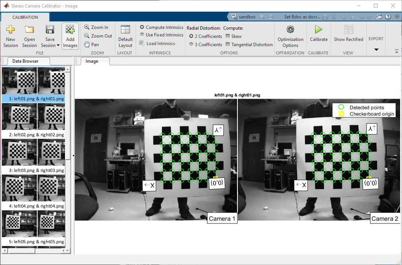Select the 3 Coefficients radio button
Image resolution: width=402 pixels, height=265 pixels.
click(x=192, y=44)
